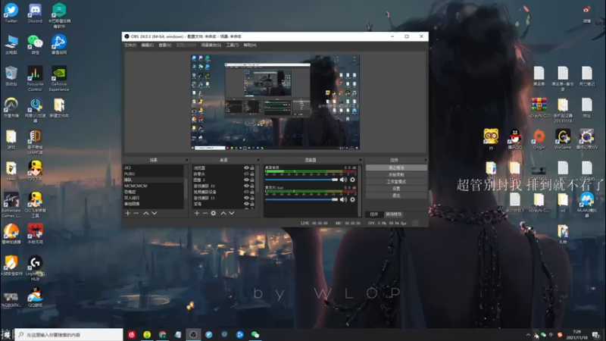This screenshot has height=341, width=606.
Task: Select PUBG scene in Scenes list
Action: tap(153, 174)
